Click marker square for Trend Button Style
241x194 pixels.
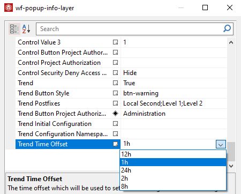(115, 93)
